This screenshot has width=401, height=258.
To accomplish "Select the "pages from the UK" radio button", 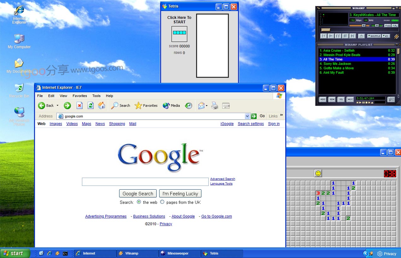I will [162, 202].
